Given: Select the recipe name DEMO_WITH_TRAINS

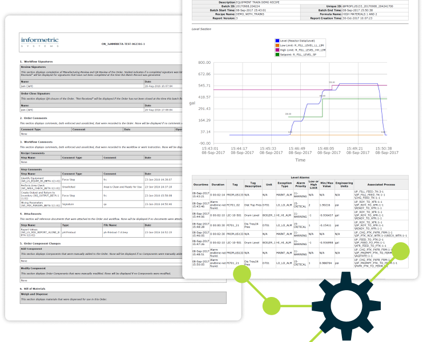Looking at the screenshot, I should [250, 14].
